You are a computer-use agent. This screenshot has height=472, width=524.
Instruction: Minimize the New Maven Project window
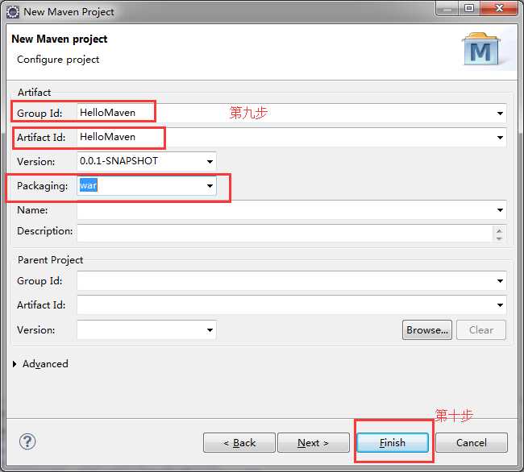(x=447, y=8)
